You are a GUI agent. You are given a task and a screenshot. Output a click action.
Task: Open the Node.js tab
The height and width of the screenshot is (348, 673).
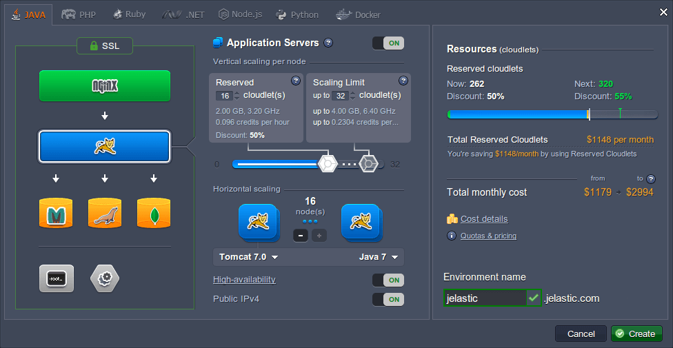click(241, 14)
